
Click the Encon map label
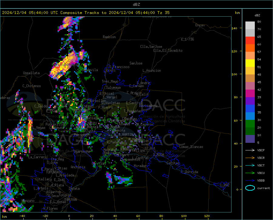[200, 25]
